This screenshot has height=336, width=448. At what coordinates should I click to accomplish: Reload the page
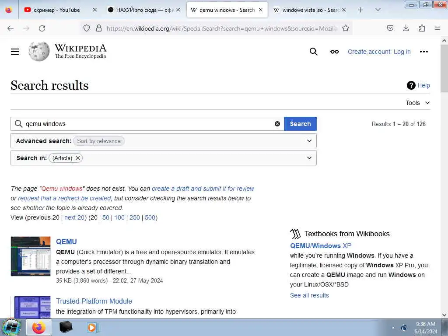(x=42, y=28)
